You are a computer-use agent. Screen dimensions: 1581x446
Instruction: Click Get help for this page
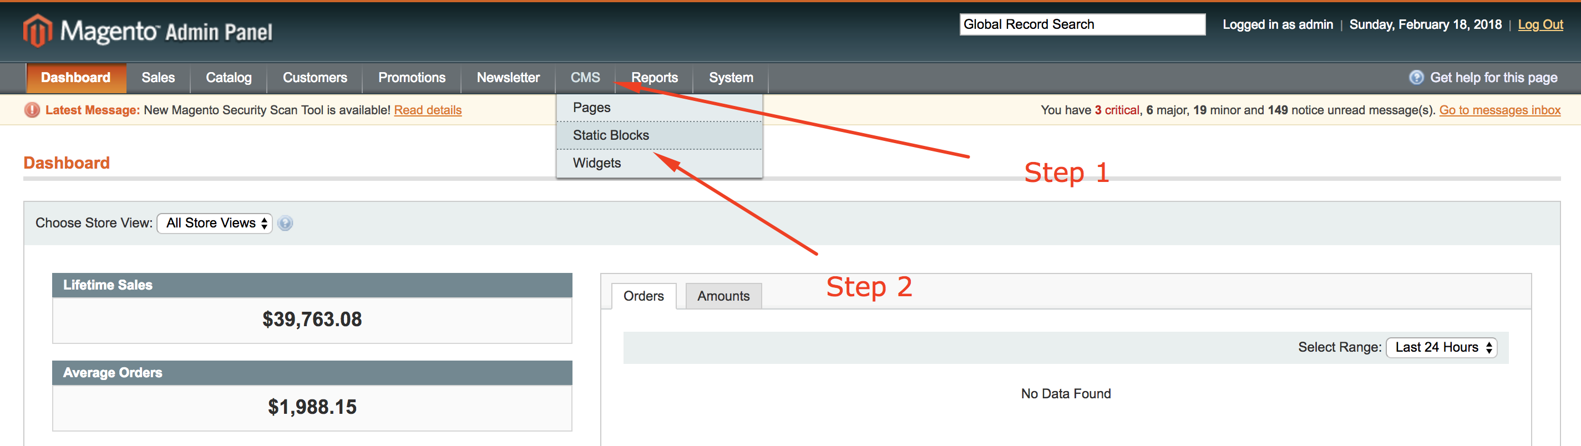point(1493,78)
